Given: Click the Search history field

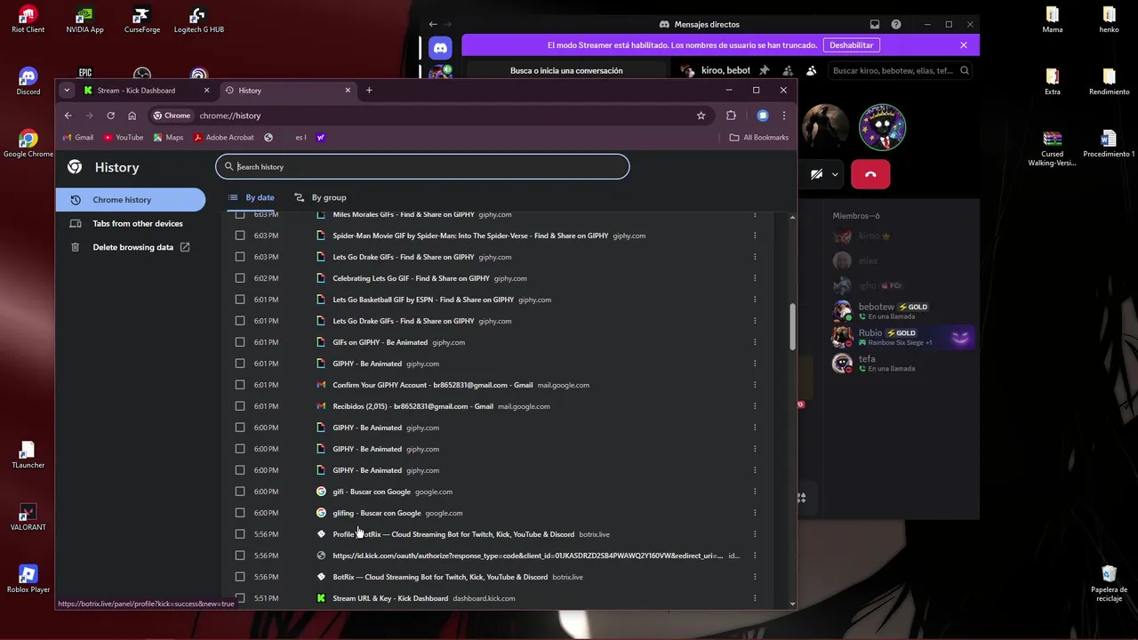Looking at the screenshot, I should [422, 166].
